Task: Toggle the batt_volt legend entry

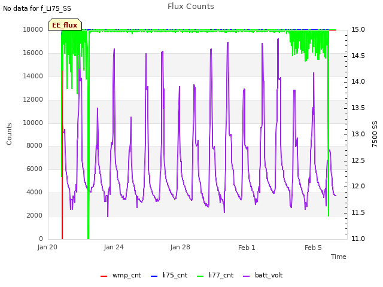Action: [x=263, y=275]
